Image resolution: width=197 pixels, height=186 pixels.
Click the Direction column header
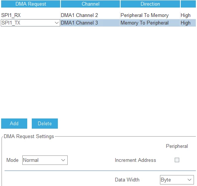[150, 4]
